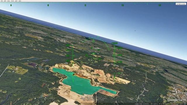Open the Add menu

16,1
